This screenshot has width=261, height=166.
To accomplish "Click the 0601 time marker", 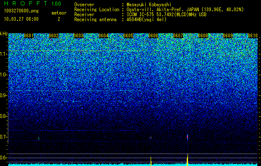I will [29, 36].
